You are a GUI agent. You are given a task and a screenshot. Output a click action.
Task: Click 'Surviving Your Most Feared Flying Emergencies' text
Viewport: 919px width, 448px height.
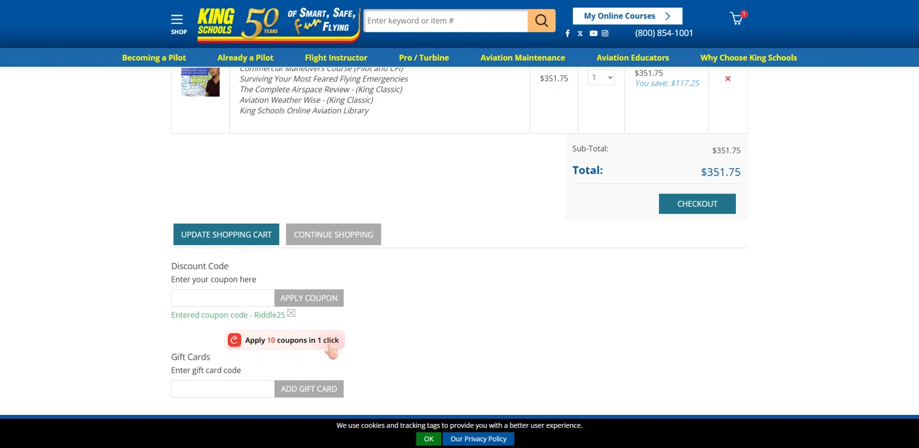coord(323,79)
